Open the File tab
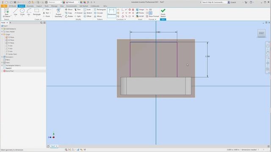 tap(4, 6)
